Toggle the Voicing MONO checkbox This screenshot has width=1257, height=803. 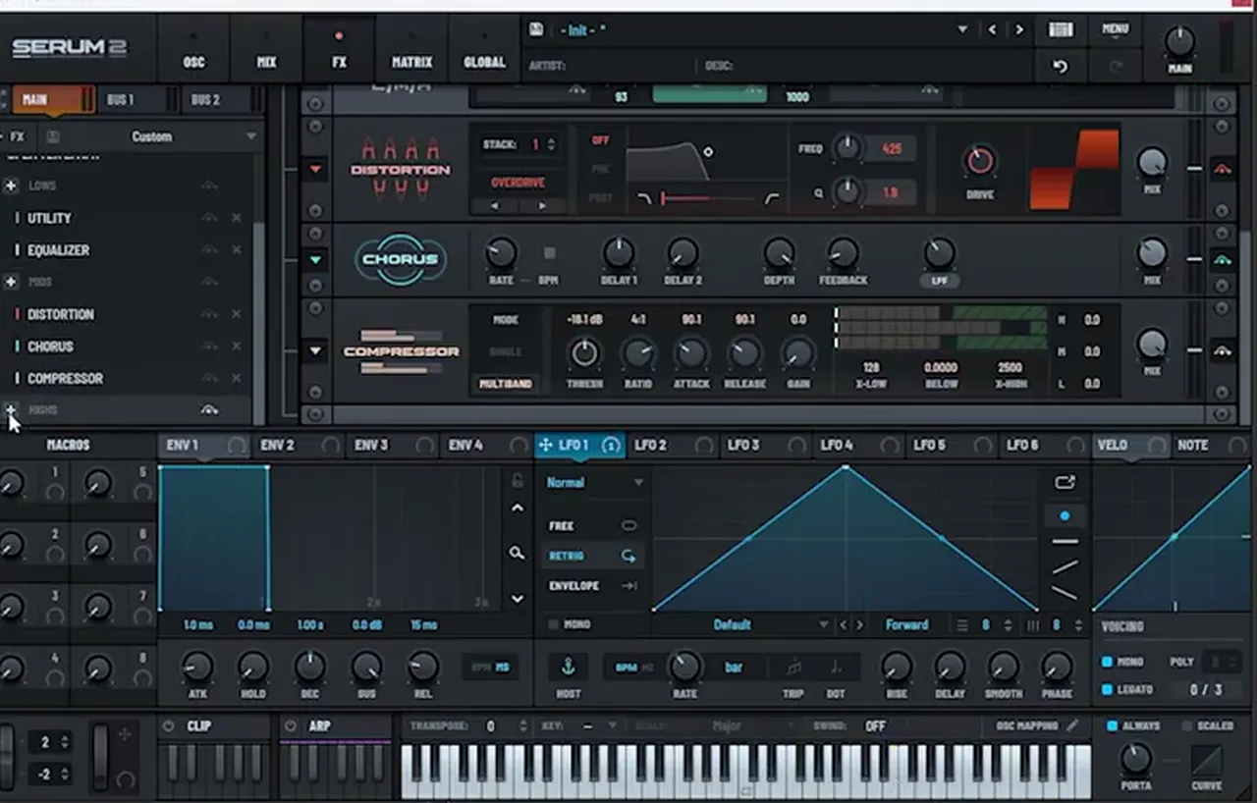tap(1107, 663)
